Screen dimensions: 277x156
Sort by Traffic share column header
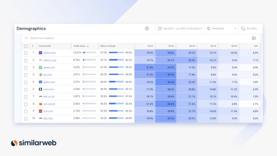tap(81, 46)
